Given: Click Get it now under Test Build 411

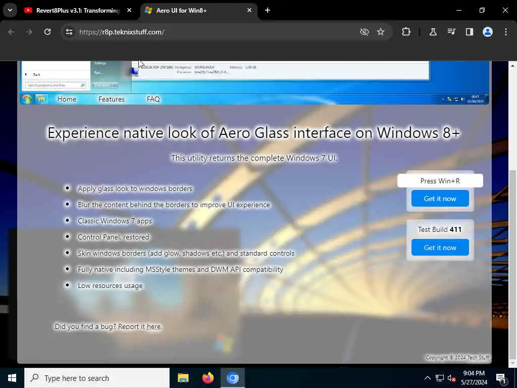Looking at the screenshot, I should (440, 248).
